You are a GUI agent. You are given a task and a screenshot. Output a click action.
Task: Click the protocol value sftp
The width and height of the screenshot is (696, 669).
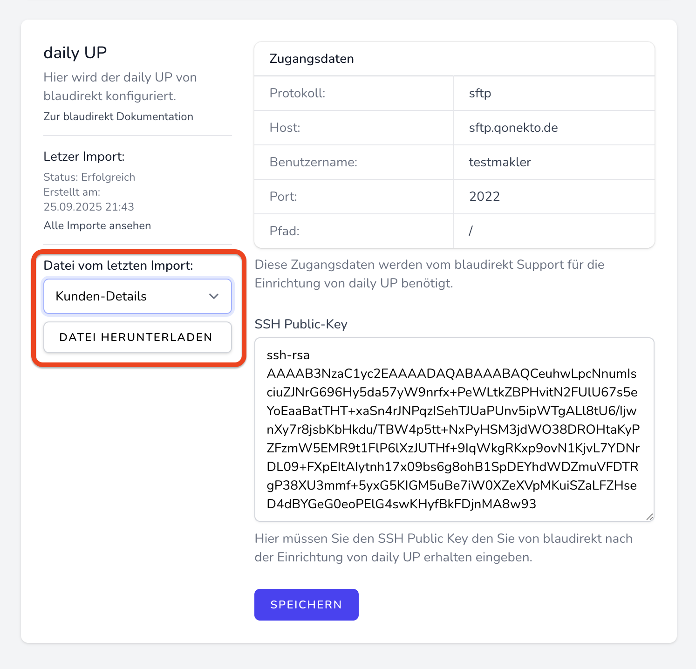coord(480,93)
